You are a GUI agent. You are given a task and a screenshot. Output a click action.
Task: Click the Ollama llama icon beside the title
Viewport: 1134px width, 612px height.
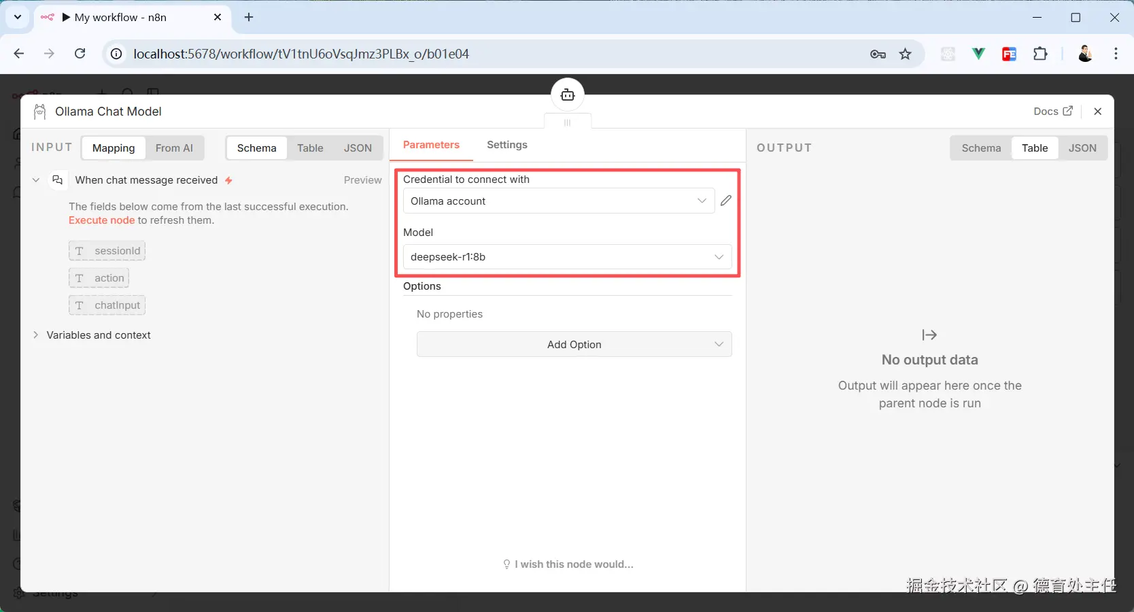point(40,112)
